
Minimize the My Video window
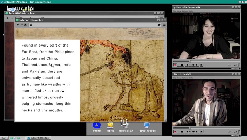233,7
